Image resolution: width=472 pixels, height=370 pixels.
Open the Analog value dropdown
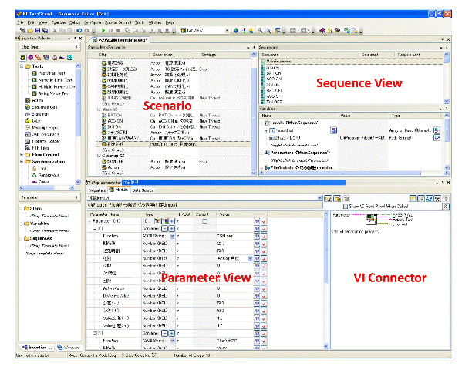click(x=250, y=259)
